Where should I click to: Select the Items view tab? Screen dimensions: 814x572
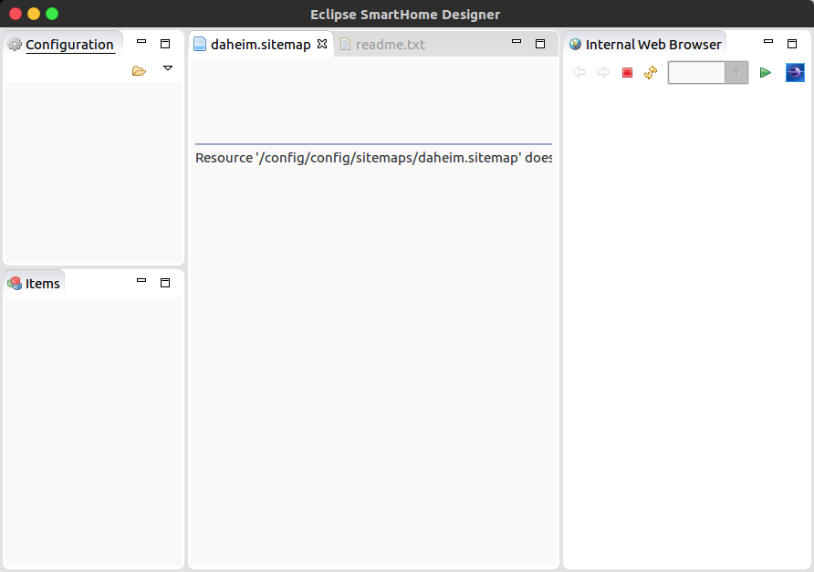35,284
